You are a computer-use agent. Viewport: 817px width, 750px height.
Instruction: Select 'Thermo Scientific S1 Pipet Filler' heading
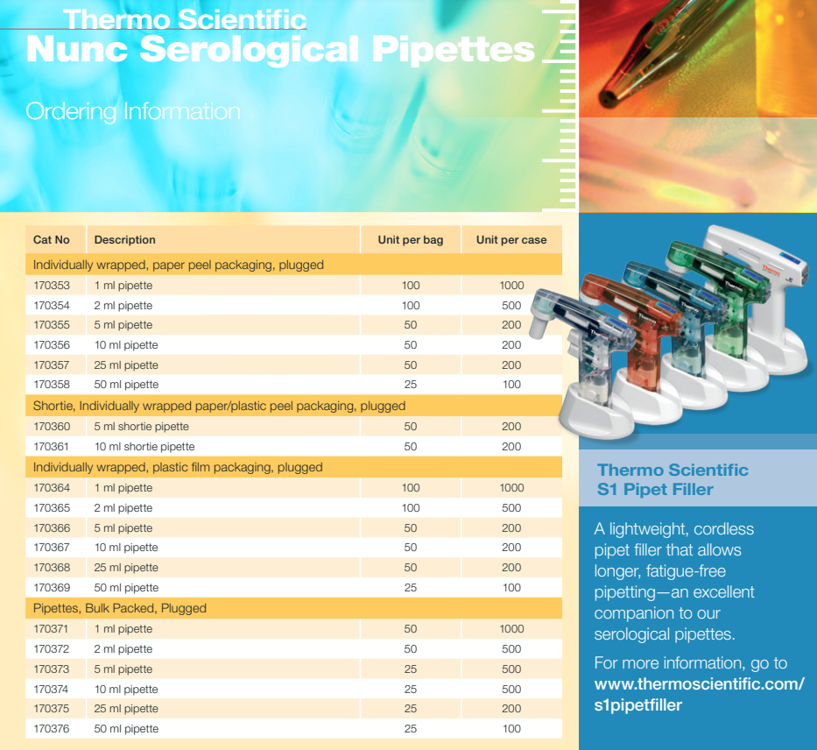click(x=673, y=479)
